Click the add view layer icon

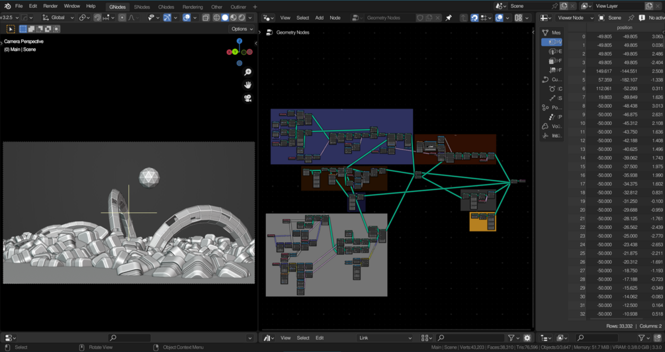pos(649,6)
